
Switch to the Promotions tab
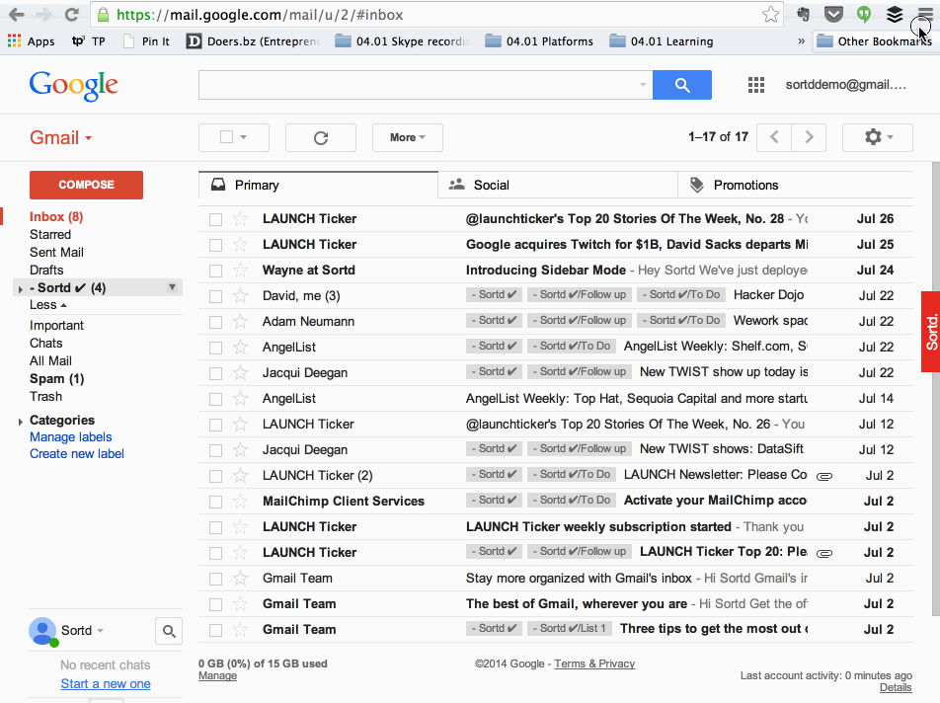pos(745,185)
